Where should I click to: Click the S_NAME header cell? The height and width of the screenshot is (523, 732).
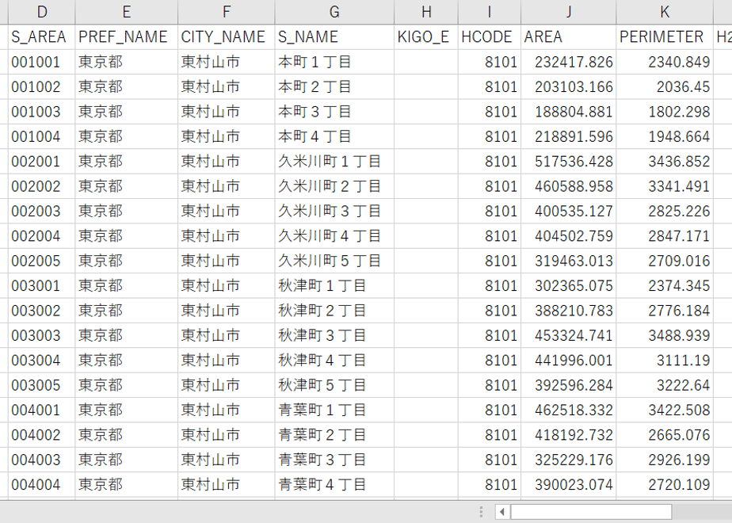[334, 37]
